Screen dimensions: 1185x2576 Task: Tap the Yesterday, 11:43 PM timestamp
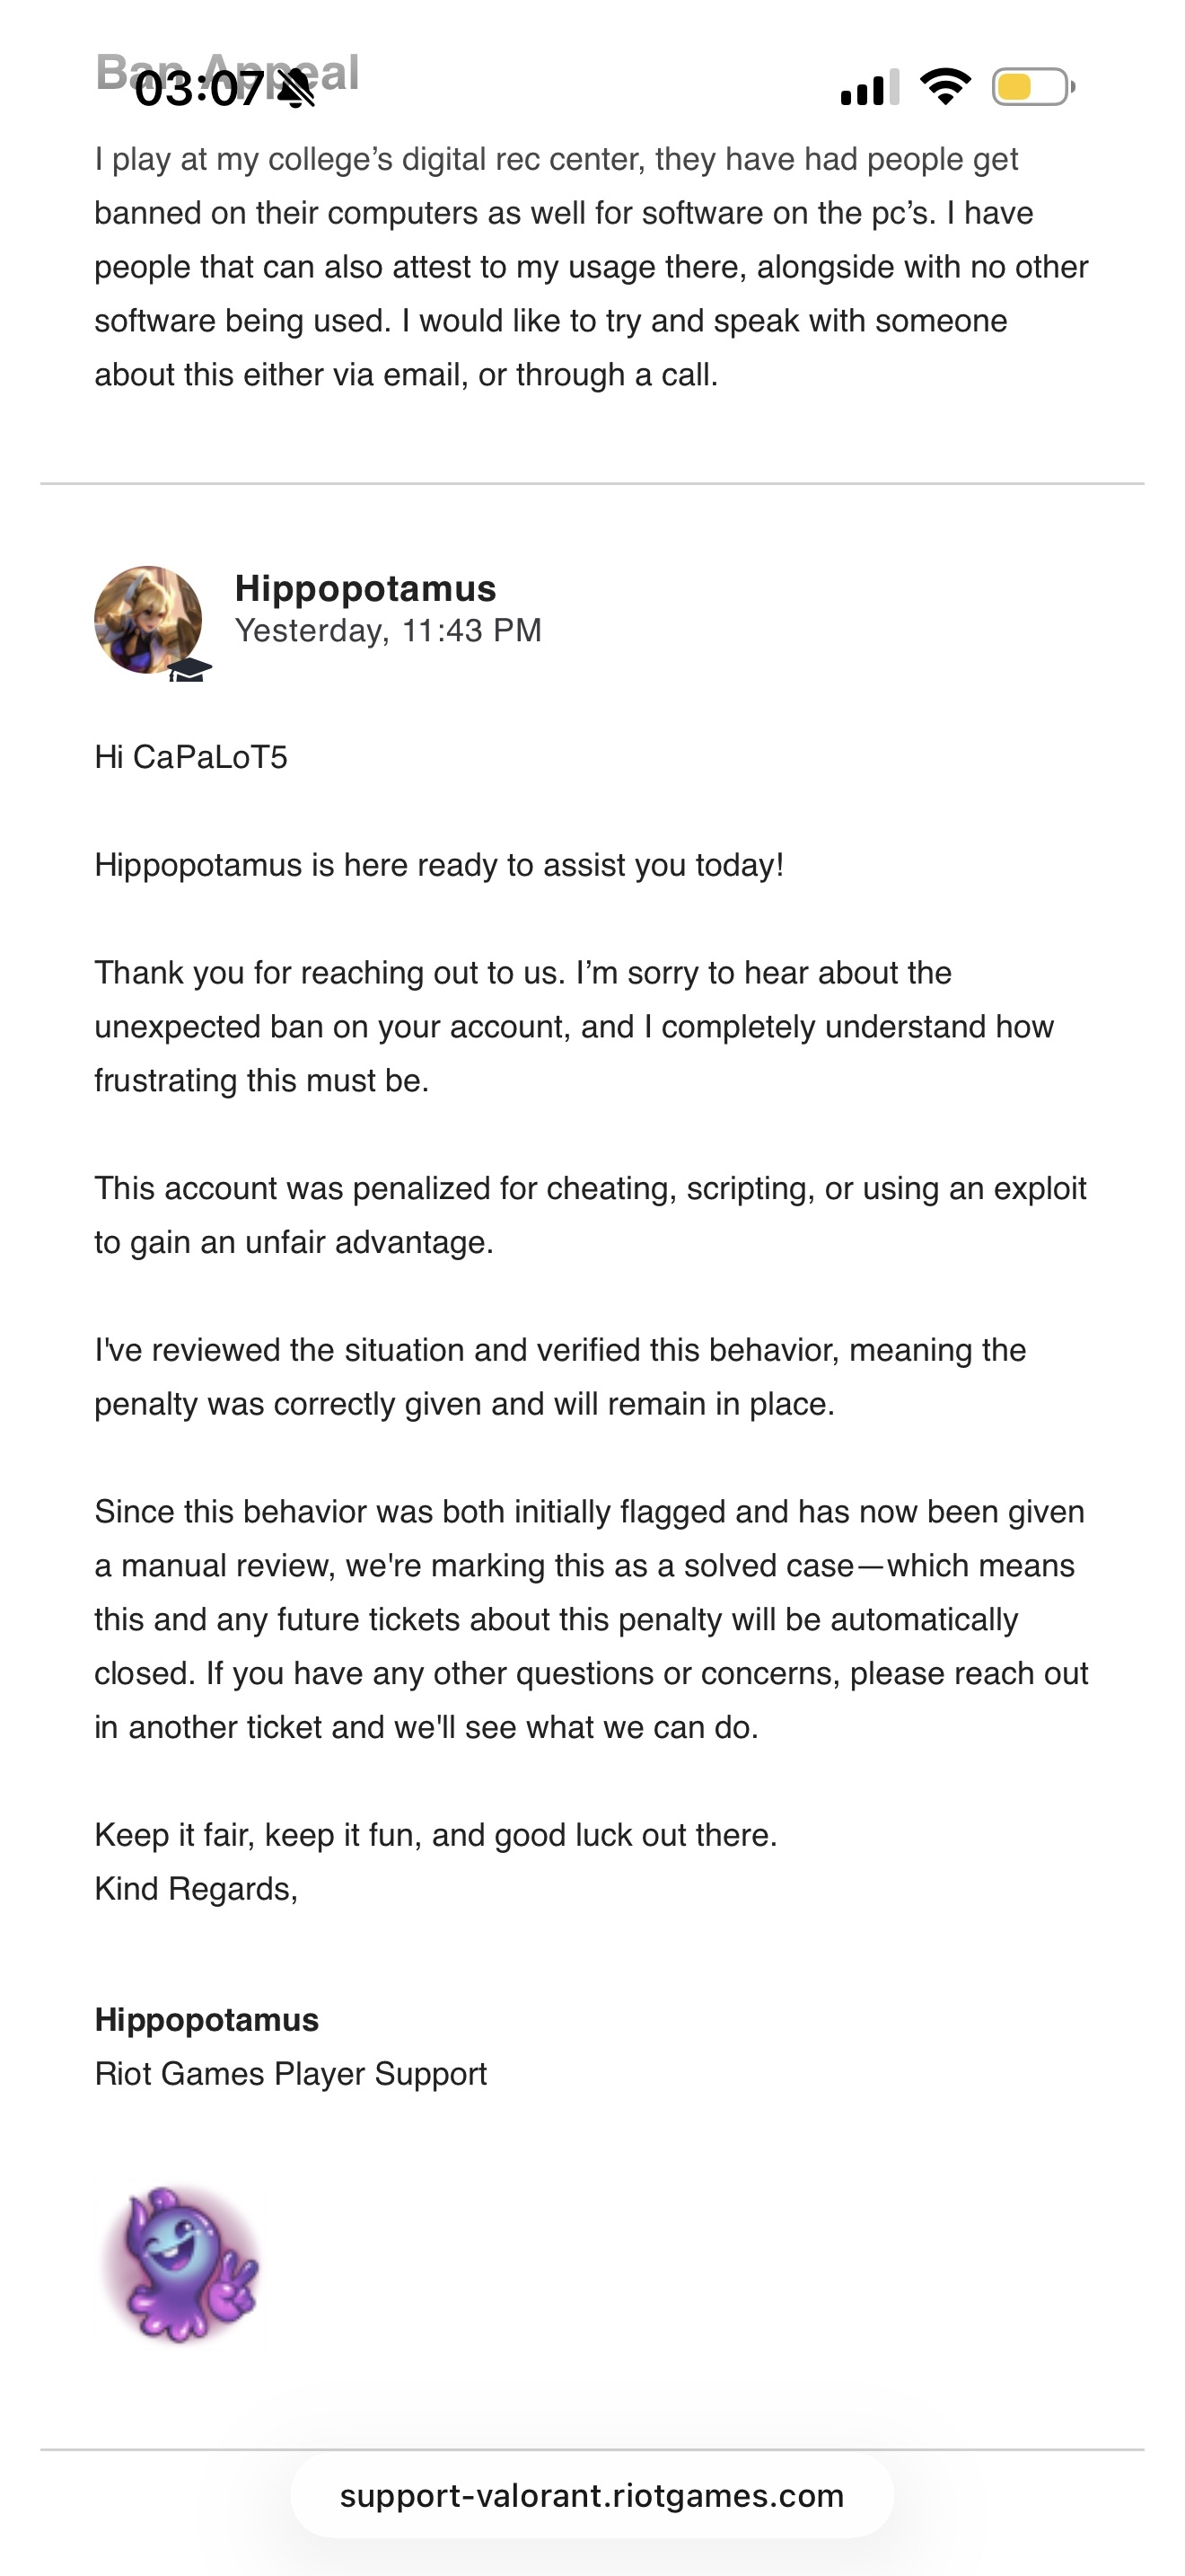pos(388,630)
